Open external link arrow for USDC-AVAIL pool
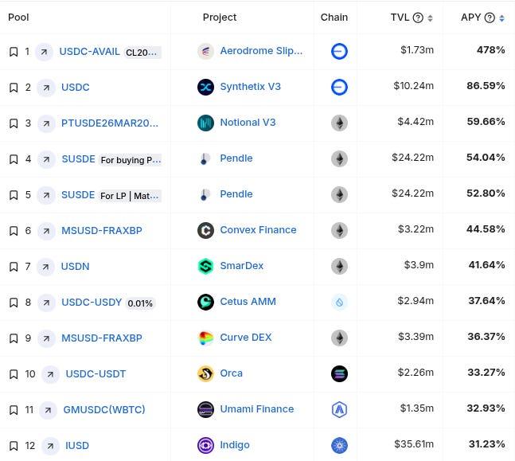 pyautogui.click(x=44, y=52)
